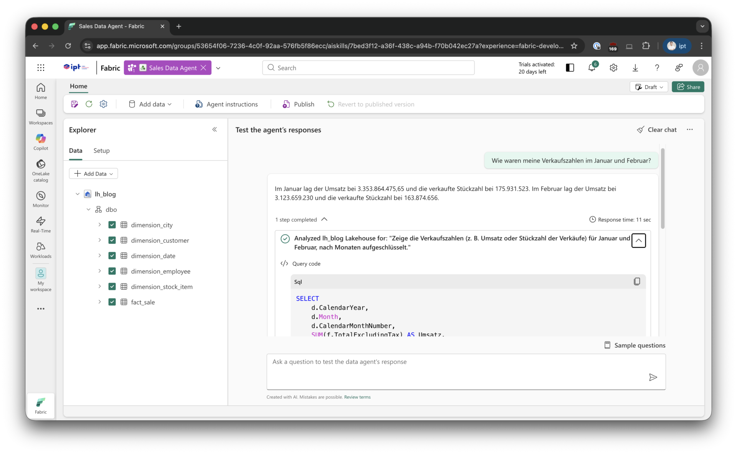Screen dimensions: 737x454
Task: Refresh the agent with the reload icon
Action: point(89,104)
